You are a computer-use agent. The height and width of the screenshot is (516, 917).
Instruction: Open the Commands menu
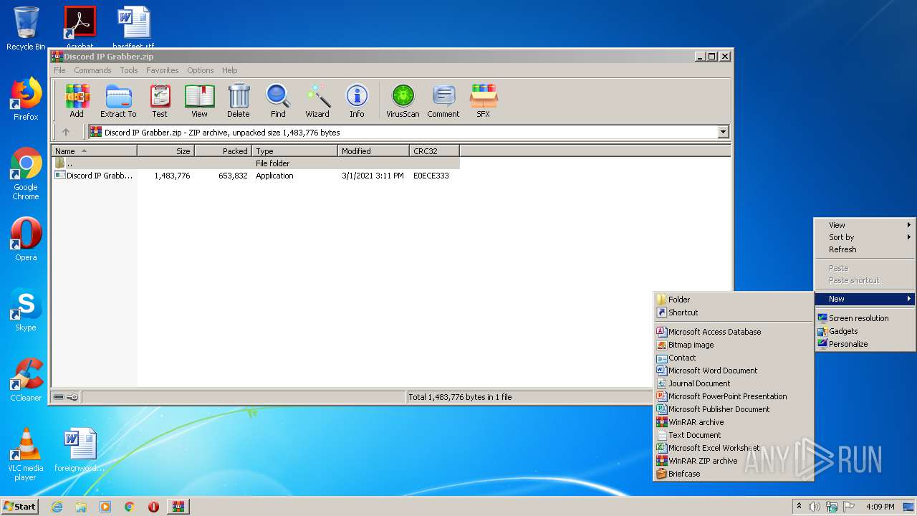(x=92, y=70)
